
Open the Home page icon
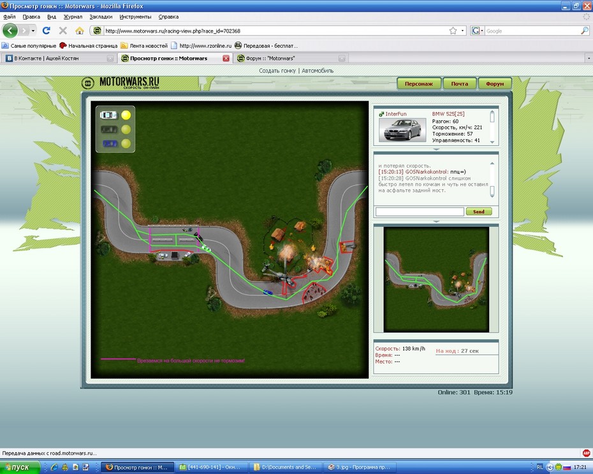(80, 31)
